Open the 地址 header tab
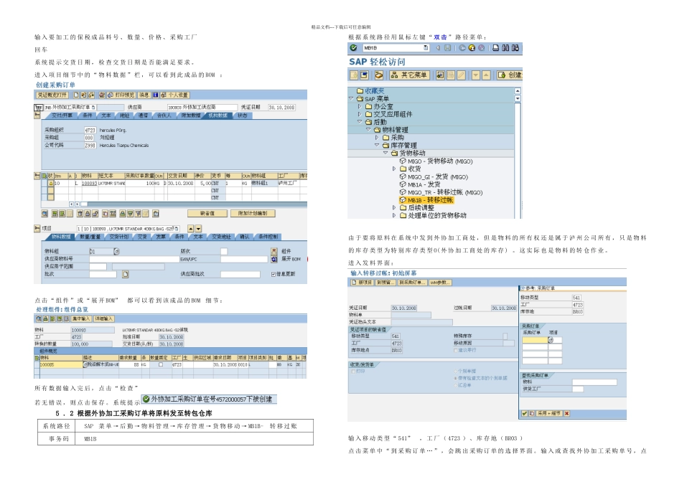 [124, 115]
